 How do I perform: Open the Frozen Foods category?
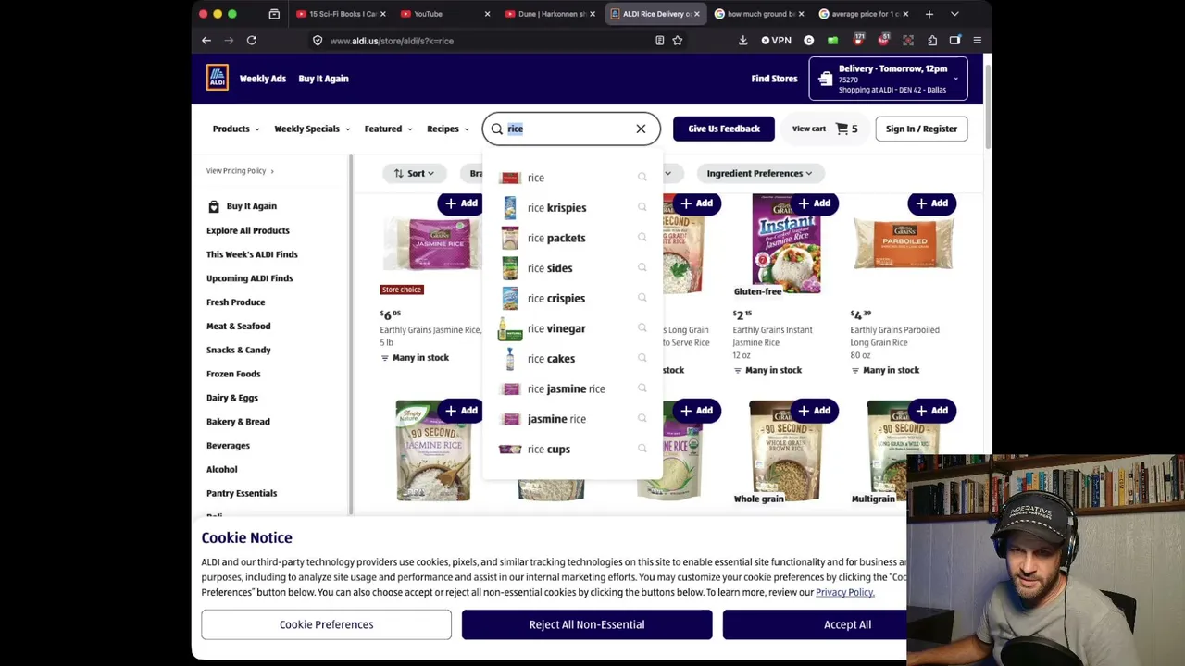coord(233,374)
